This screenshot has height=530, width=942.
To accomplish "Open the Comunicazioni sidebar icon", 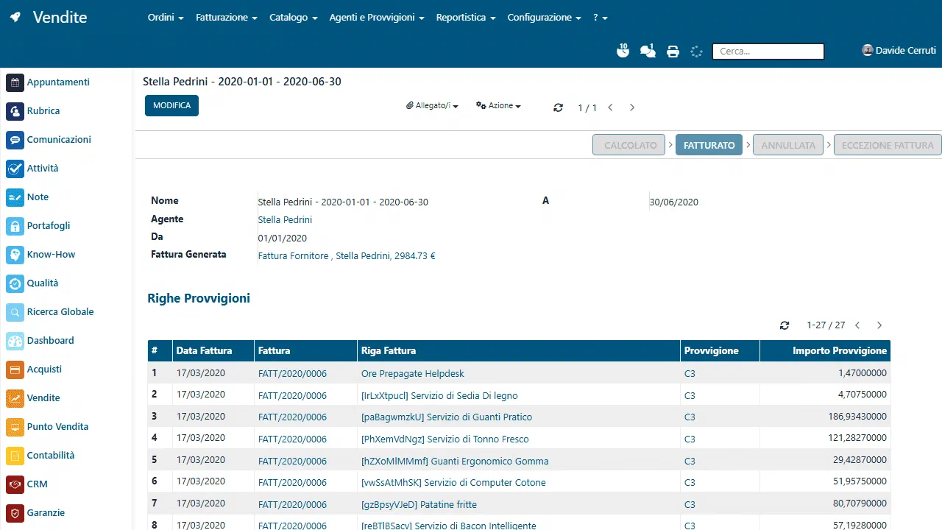I will pos(15,140).
